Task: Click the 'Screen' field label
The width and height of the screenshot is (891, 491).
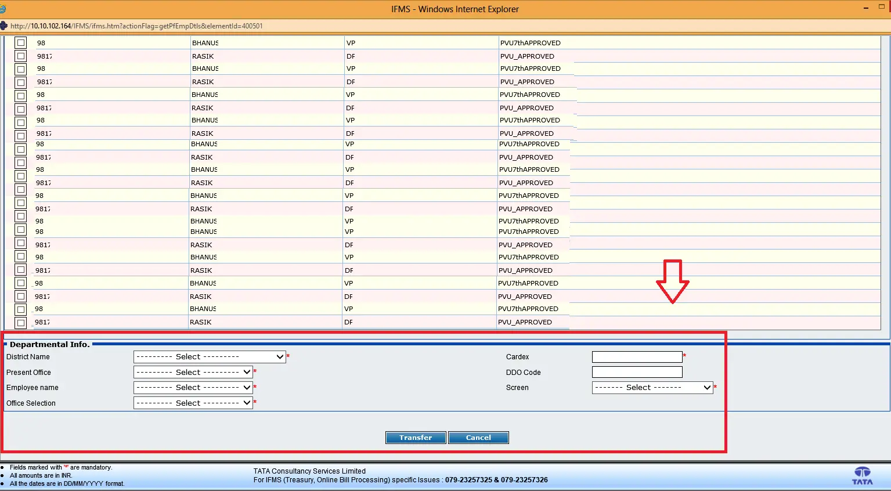Action: [x=517, y=388]
